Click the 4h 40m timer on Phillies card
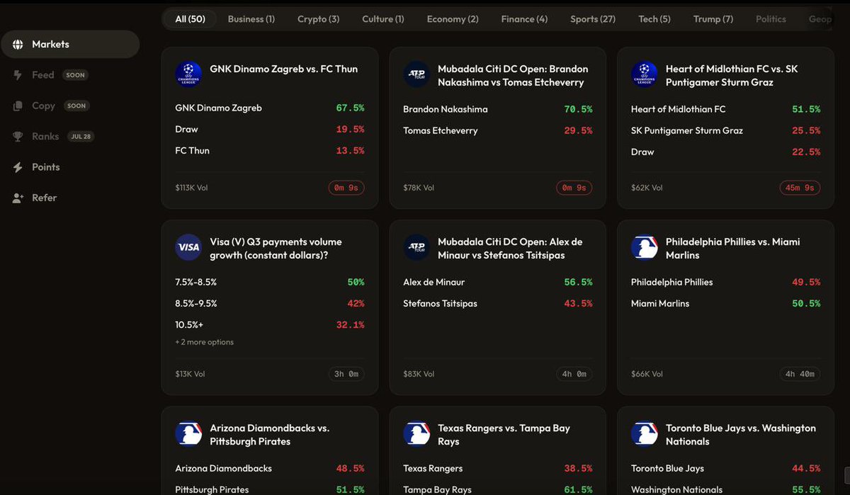Viewport: 850px width, 495px height. coord(800,374)
